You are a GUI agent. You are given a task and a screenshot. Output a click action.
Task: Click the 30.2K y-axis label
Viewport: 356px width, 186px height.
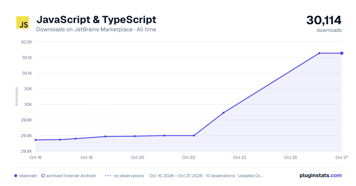click(26, 42)
